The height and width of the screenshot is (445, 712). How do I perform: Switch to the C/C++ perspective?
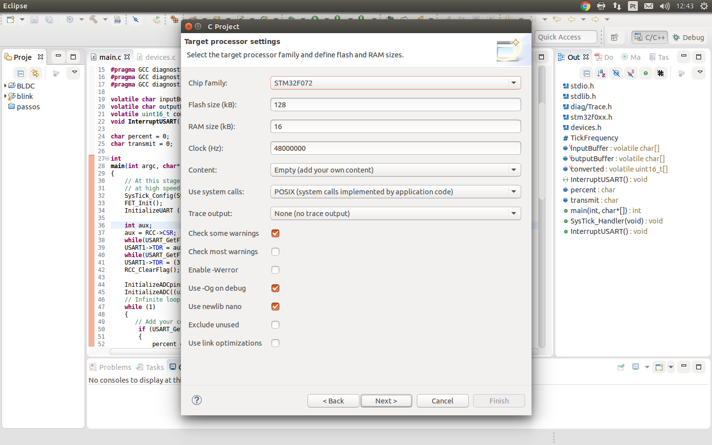click(650, 37)
